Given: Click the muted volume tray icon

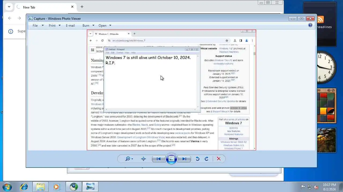Looking at the screenshot, I should click(x=316, y=187).
